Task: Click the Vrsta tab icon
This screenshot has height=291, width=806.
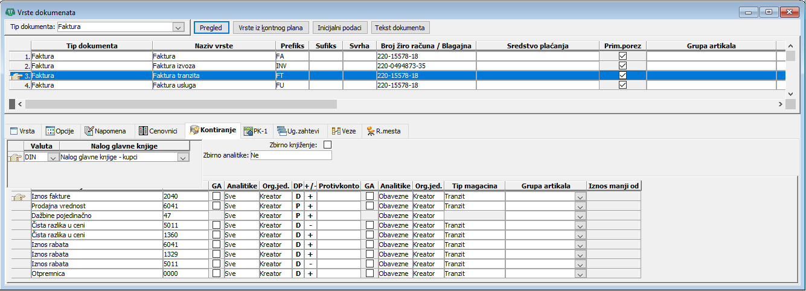Action: click(14, 131)
